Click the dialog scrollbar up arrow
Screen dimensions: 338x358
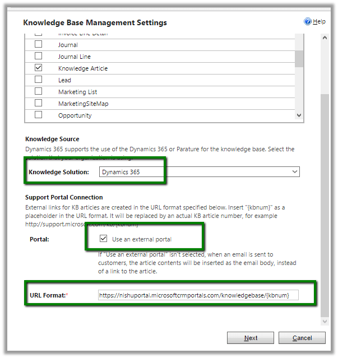(x=323, y=37)
